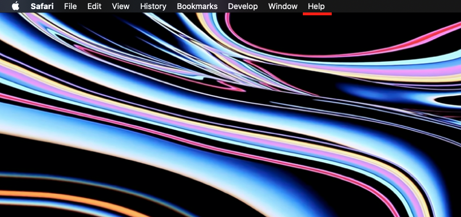Click the desktop wallpaper to deselect
This screenshot has height=217, width=461.
click(x=230, y=117)
